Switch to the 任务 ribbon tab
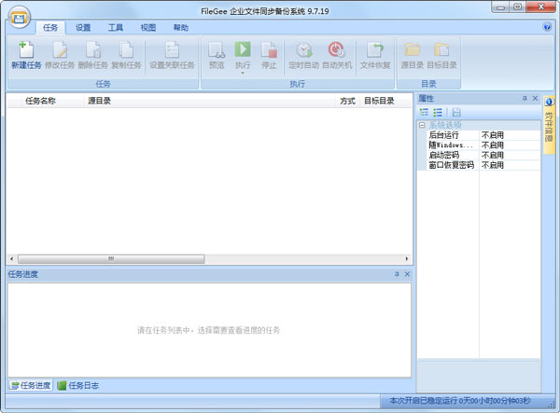 [x=50, y=27]
